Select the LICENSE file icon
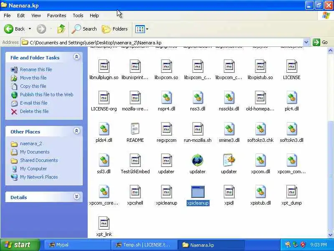Viewport: 334px width, 251px height. pos(291,66)
